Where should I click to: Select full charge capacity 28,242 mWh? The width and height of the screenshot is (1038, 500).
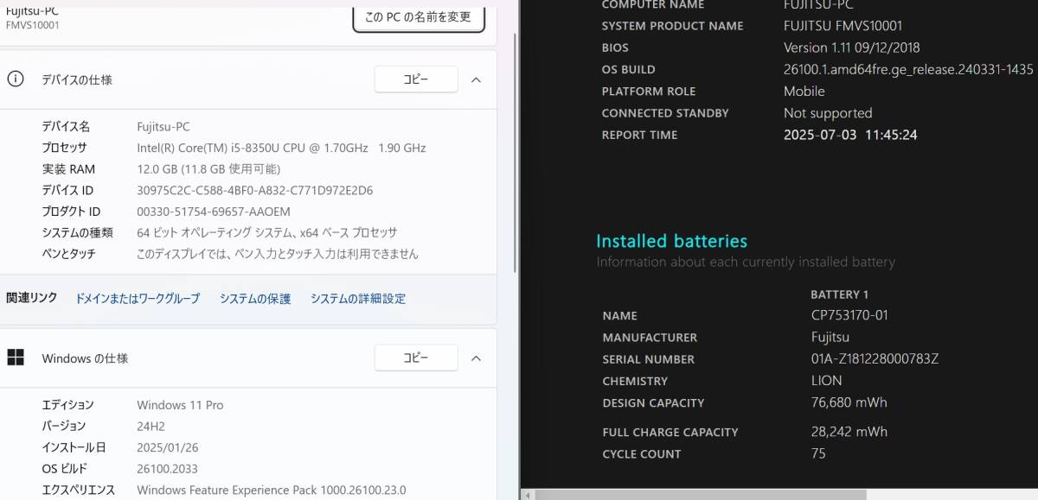(849, 432)
